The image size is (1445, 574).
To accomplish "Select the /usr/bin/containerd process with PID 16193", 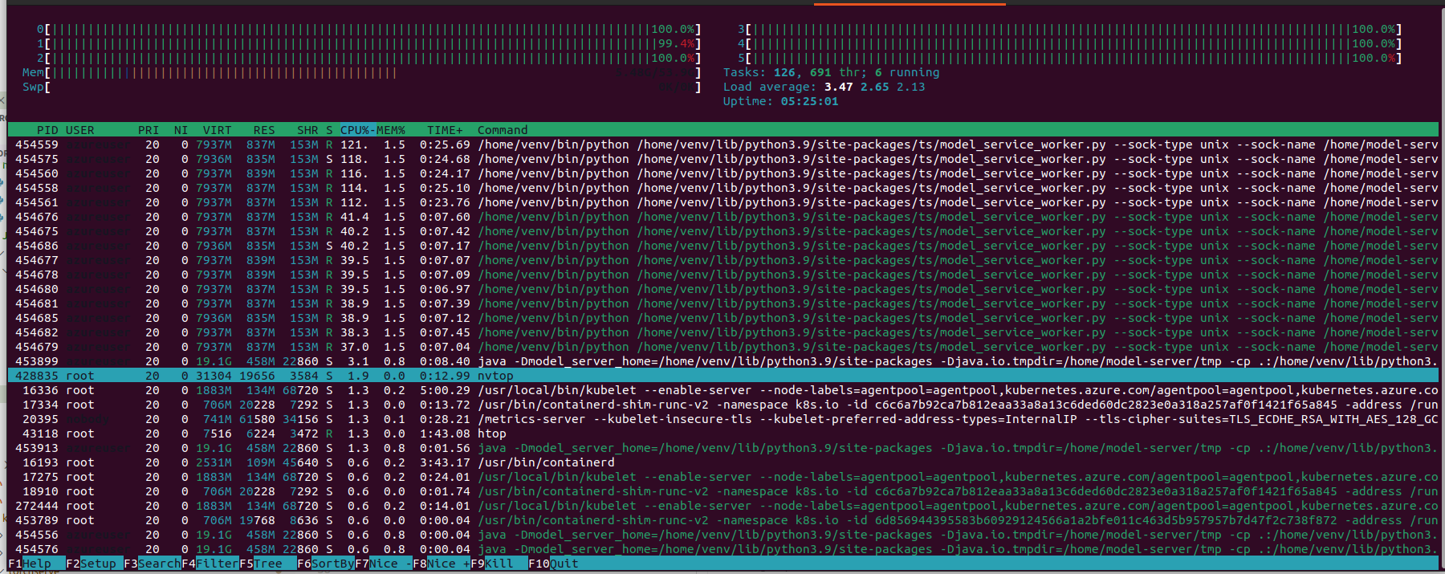I will pos(546,462).
